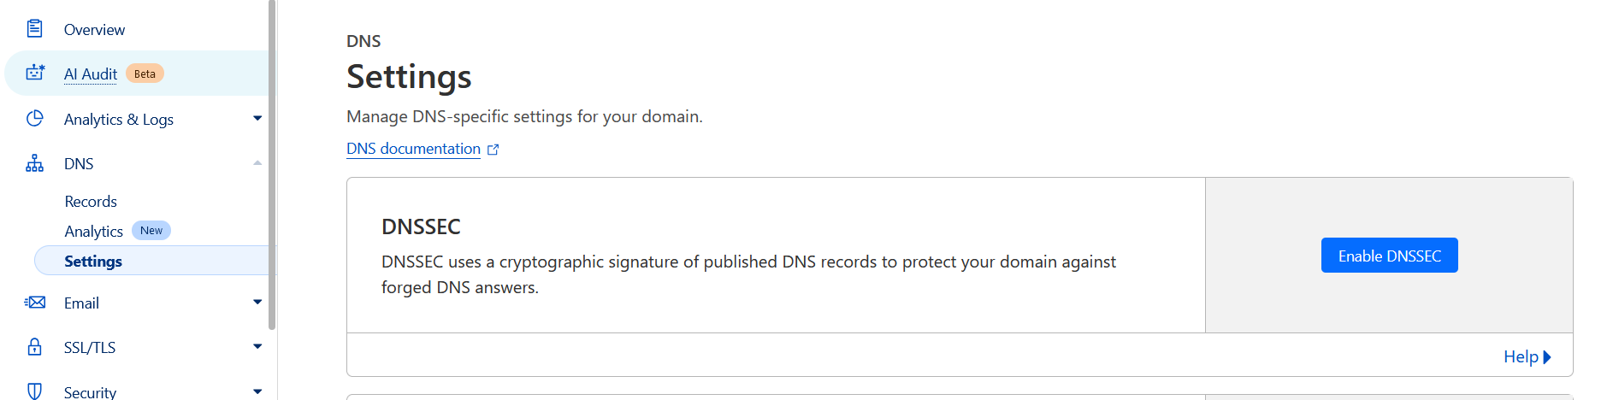Click the Analytics & Logs pie chart icon
Image resolution: width=1619 pixels, height=400 pixels.
click(34, 119)
